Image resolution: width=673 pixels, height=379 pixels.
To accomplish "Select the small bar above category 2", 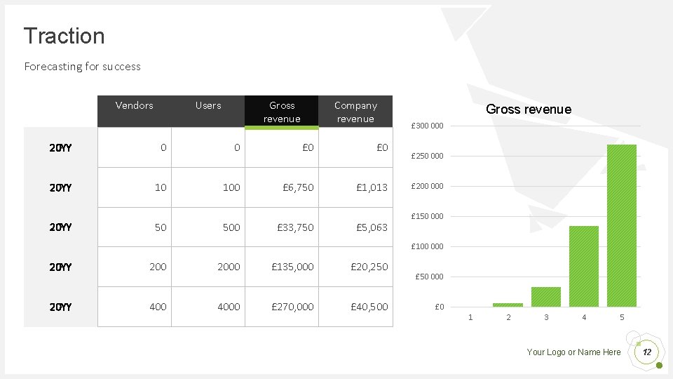I will click(508, 305).
